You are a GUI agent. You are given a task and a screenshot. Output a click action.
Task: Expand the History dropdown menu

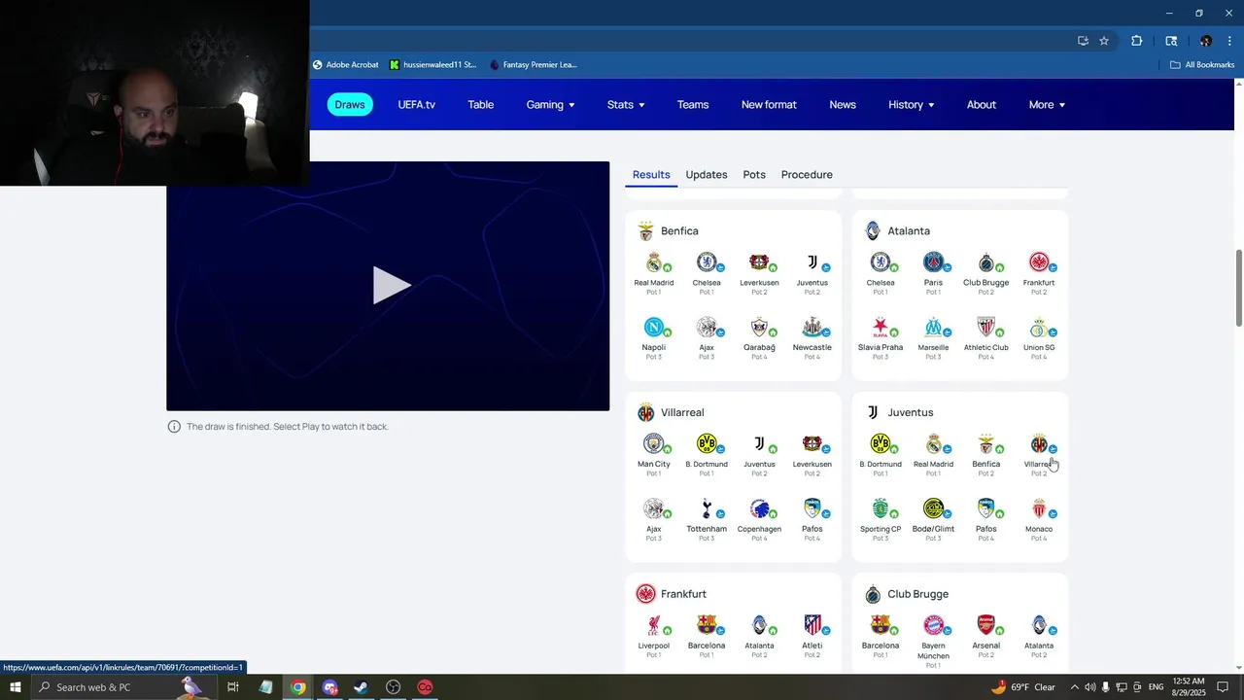[x=912, y=105]
